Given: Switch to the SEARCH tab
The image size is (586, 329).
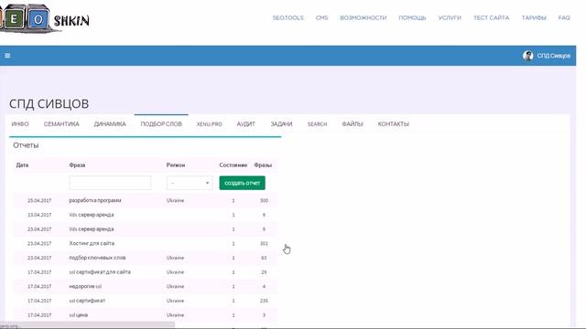Looking at the screenshot, I should (318, 124).
